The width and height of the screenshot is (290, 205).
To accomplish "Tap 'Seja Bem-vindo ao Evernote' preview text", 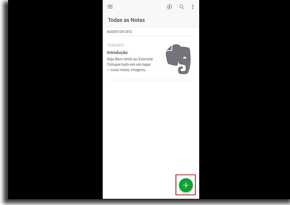I will [130, 59].
